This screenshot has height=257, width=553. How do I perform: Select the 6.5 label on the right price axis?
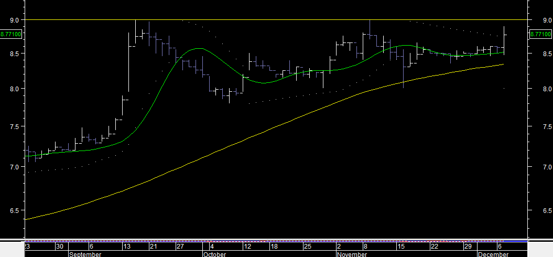pyautogui.click(x=548, y=211)
